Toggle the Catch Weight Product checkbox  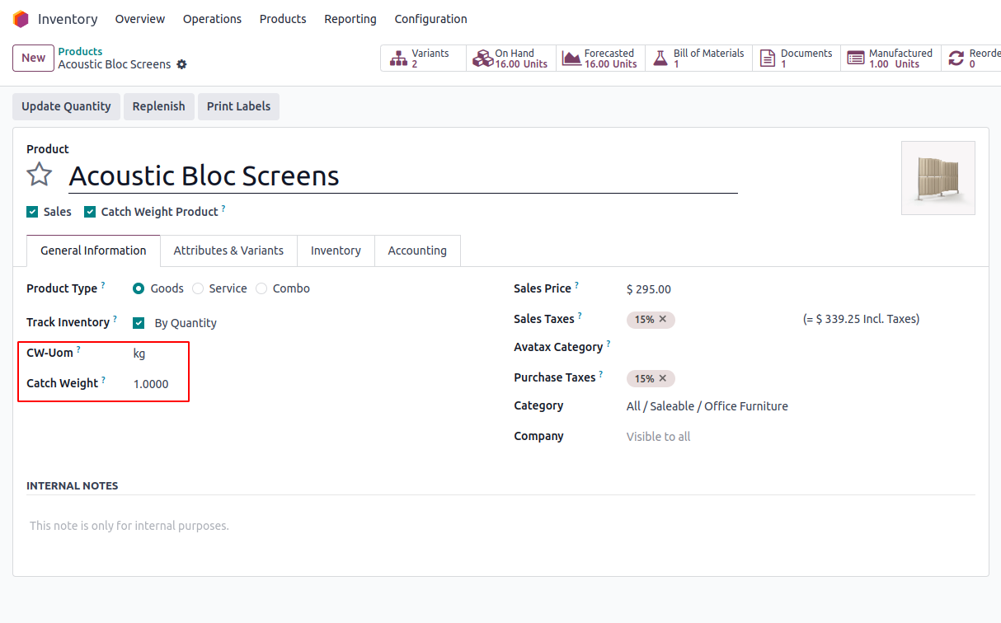pyautogui.click(x=90, y=212)
